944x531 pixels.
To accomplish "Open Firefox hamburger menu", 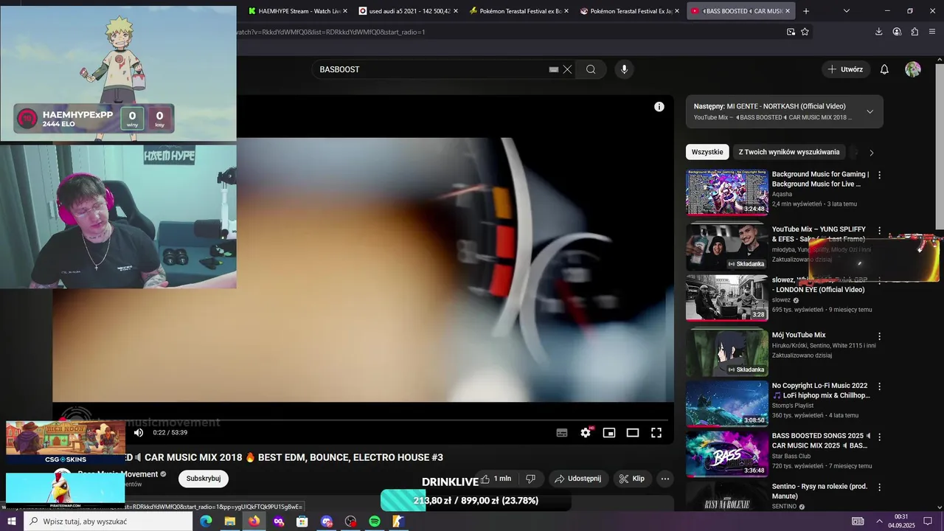I will click(x=933, y=32).
